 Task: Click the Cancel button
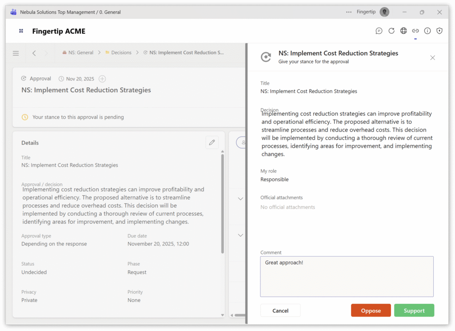click(280, 311)
